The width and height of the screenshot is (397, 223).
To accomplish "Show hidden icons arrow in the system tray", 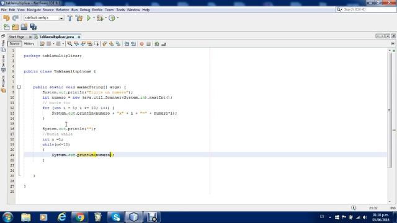I will click(x=330, y=217).
